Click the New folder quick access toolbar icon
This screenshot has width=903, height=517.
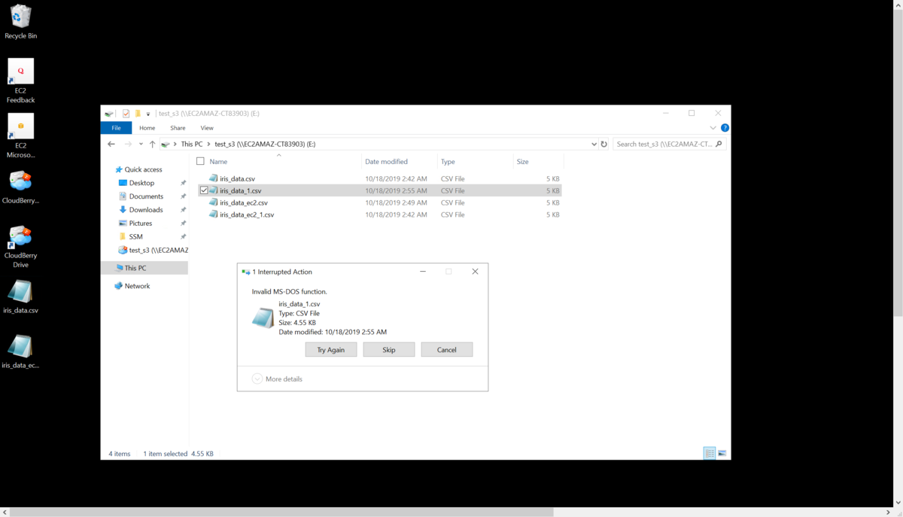[138, 114]
